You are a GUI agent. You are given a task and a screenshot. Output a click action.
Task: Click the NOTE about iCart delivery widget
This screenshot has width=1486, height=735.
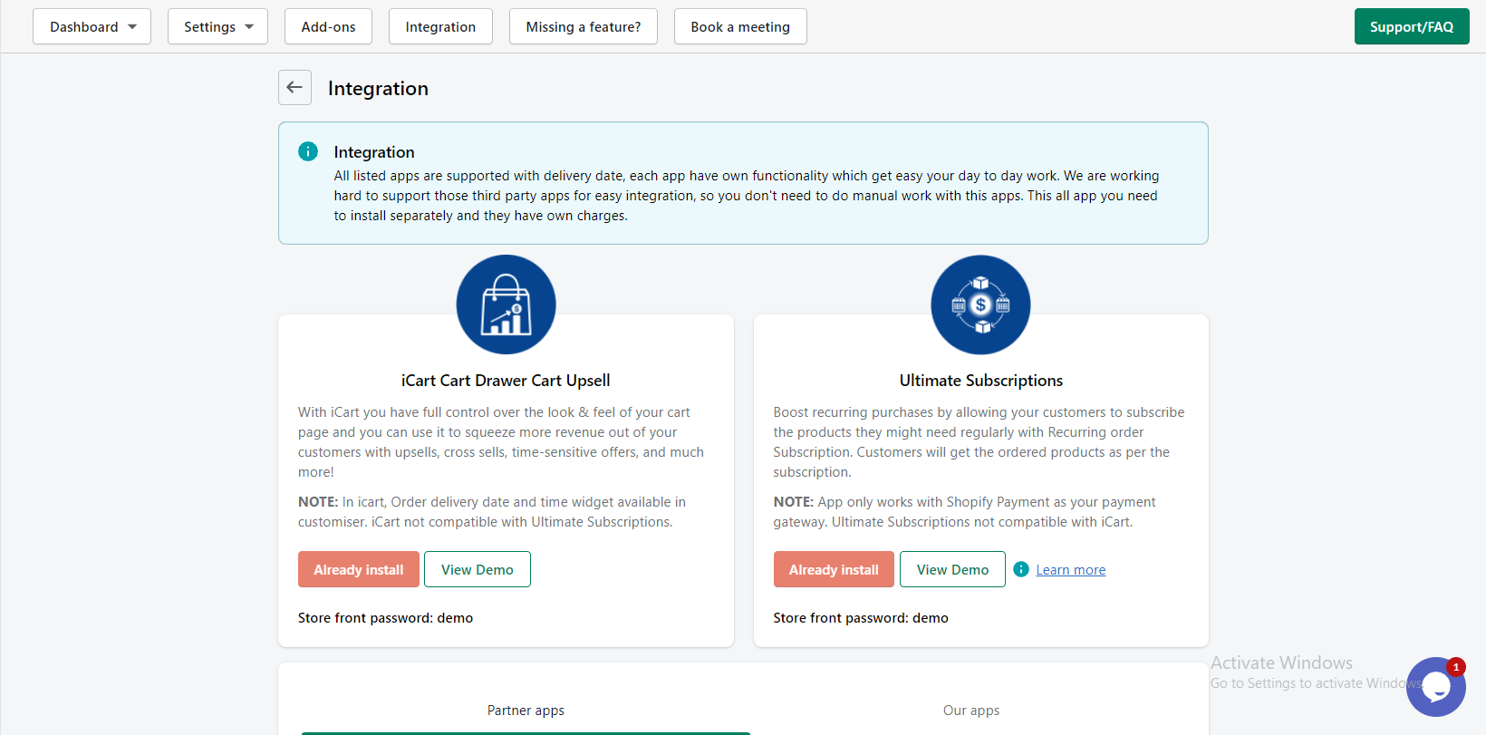(x=492, y=512)
